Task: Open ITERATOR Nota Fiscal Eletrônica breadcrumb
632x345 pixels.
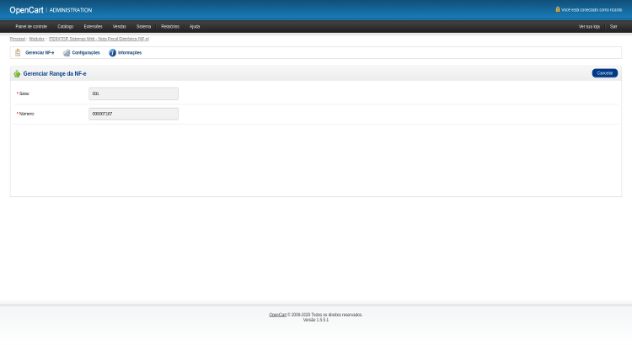Action: pyautogui.click(x=99, y=39)
